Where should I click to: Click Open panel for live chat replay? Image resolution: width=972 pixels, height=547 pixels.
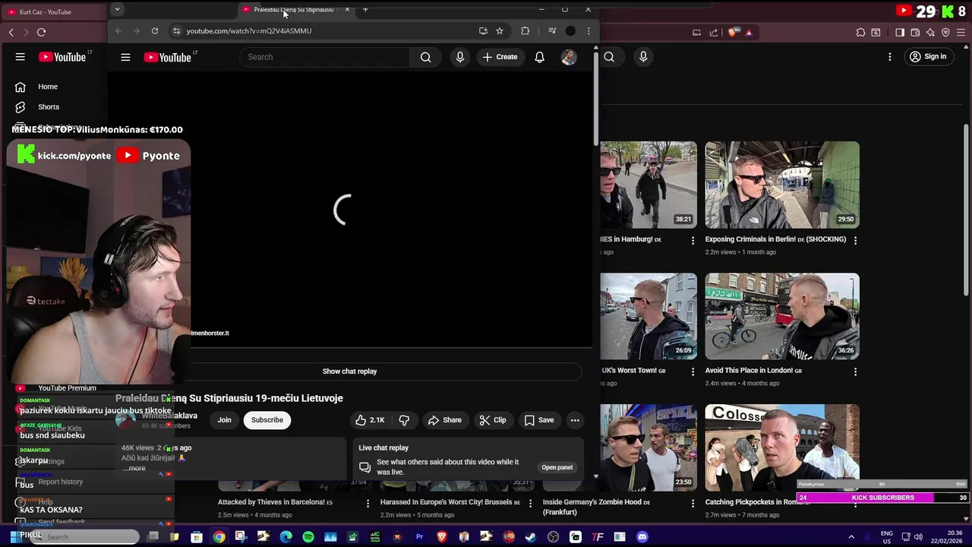(x=557, y=468)
